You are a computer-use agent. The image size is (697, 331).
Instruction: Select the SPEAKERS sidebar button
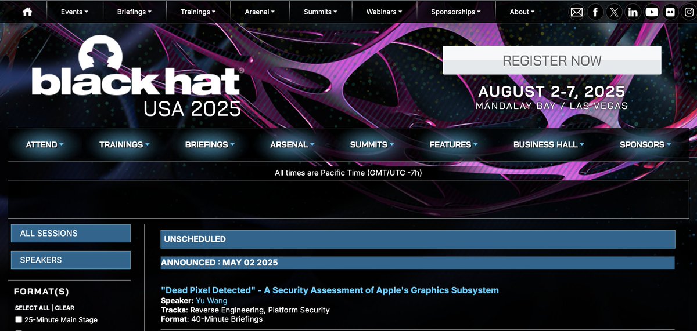point(71,260)
